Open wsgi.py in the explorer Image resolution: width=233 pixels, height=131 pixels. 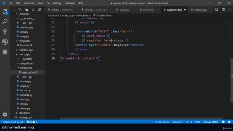(24, 36)
